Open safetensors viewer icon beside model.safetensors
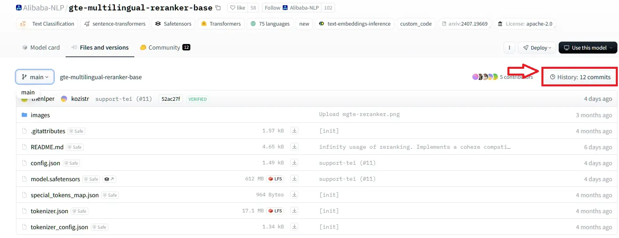The height and width of the screenshot is (238, 619). (x=109, y=179)
